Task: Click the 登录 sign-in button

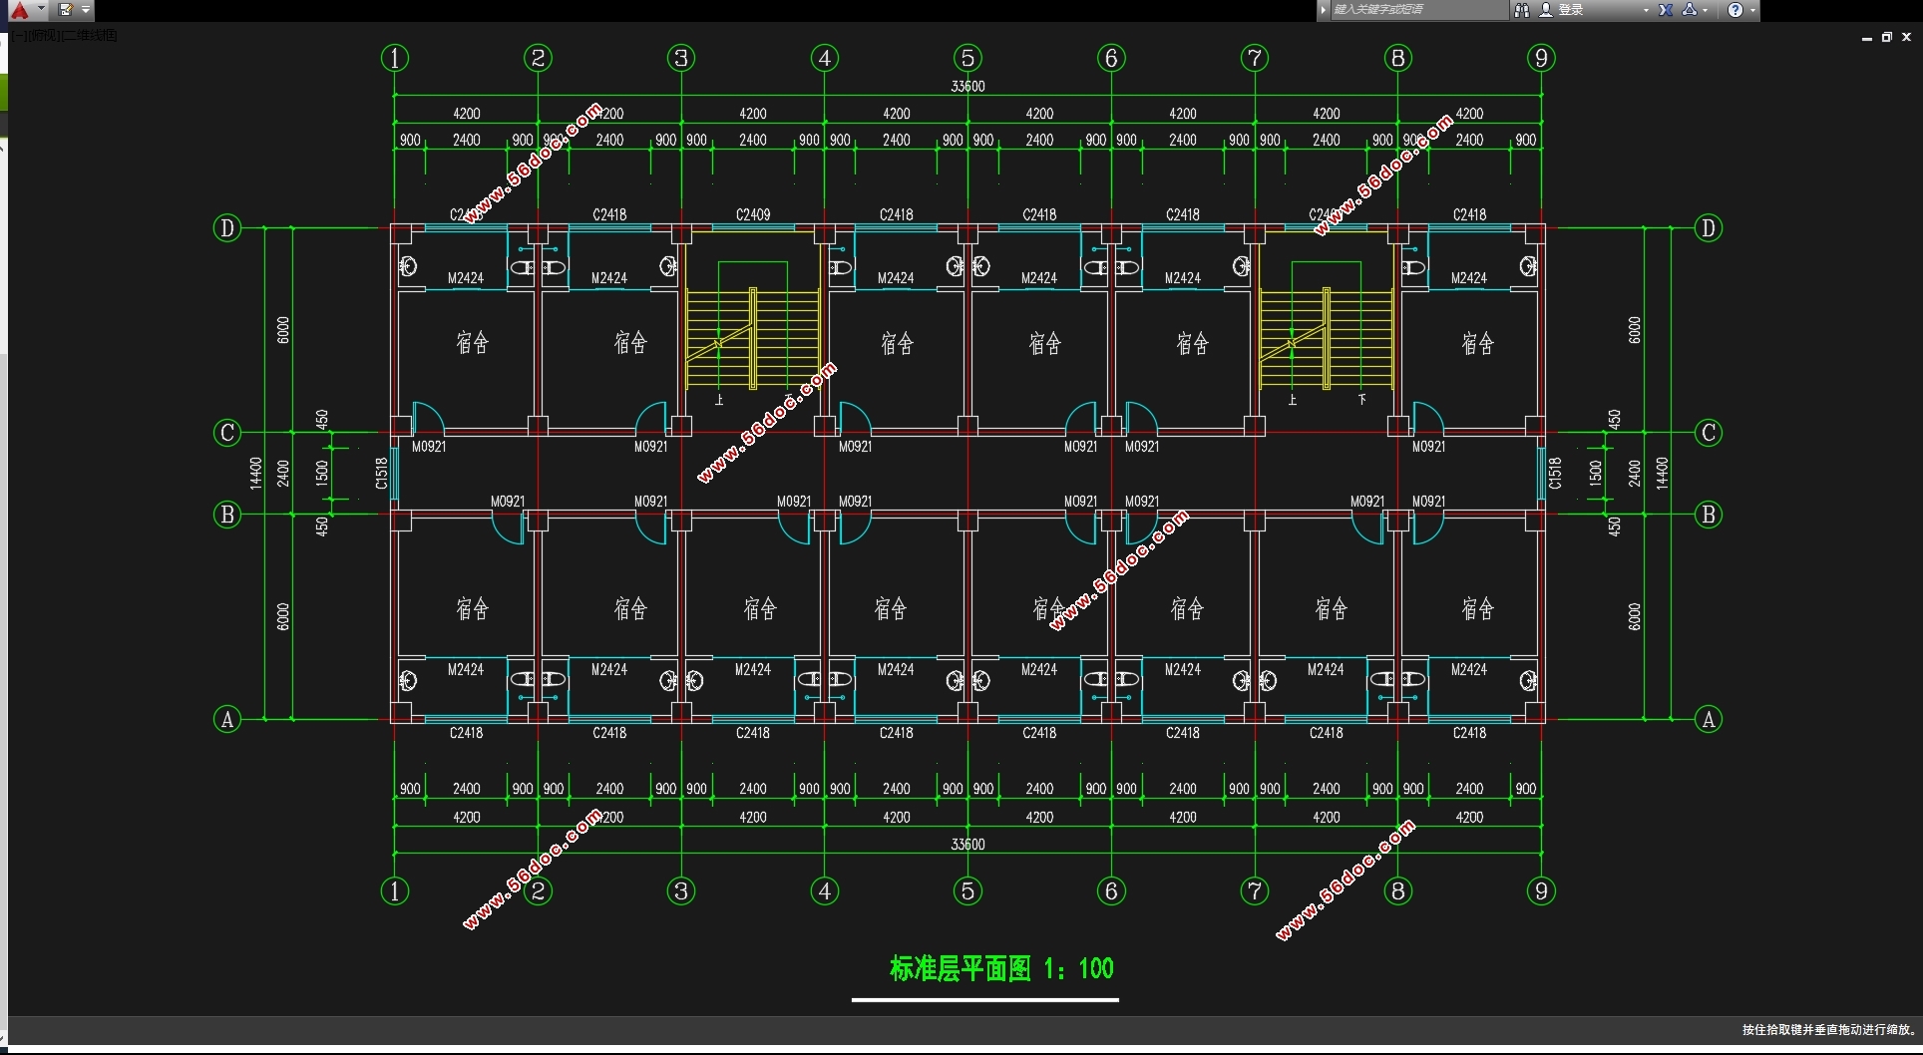Action: click(1571, 10)
